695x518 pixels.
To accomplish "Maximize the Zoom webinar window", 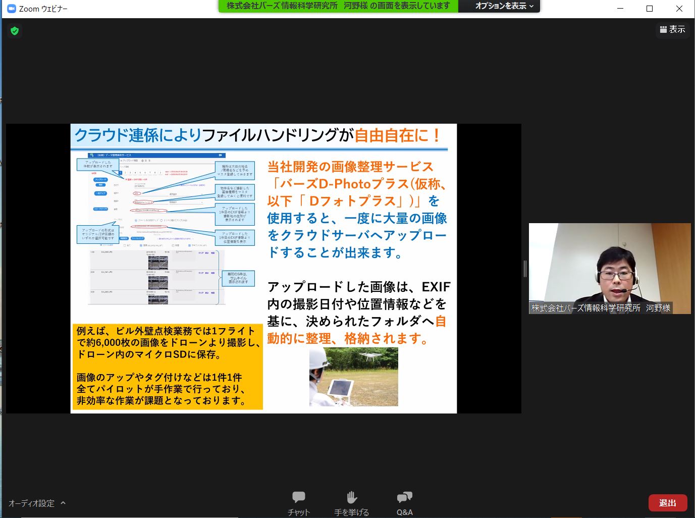I will (650, 9).
